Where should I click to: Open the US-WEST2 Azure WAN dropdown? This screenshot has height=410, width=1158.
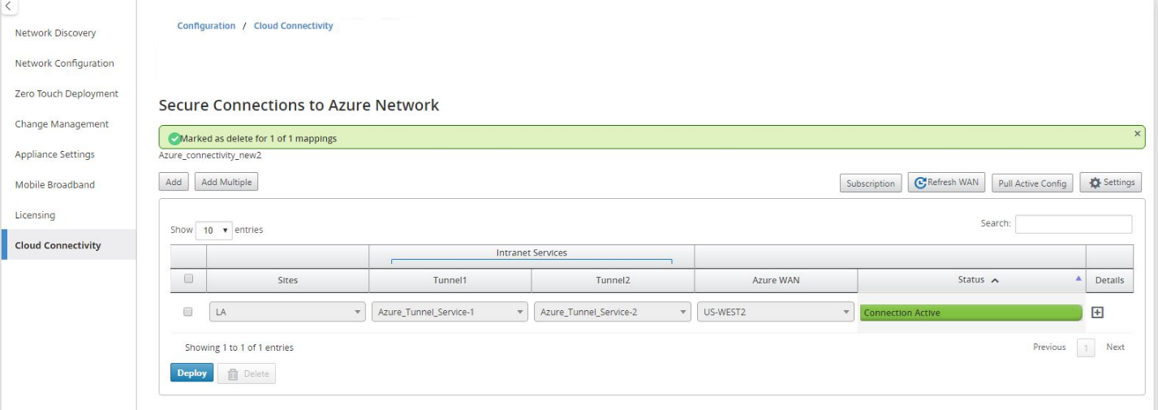click(x=776, y=312)
